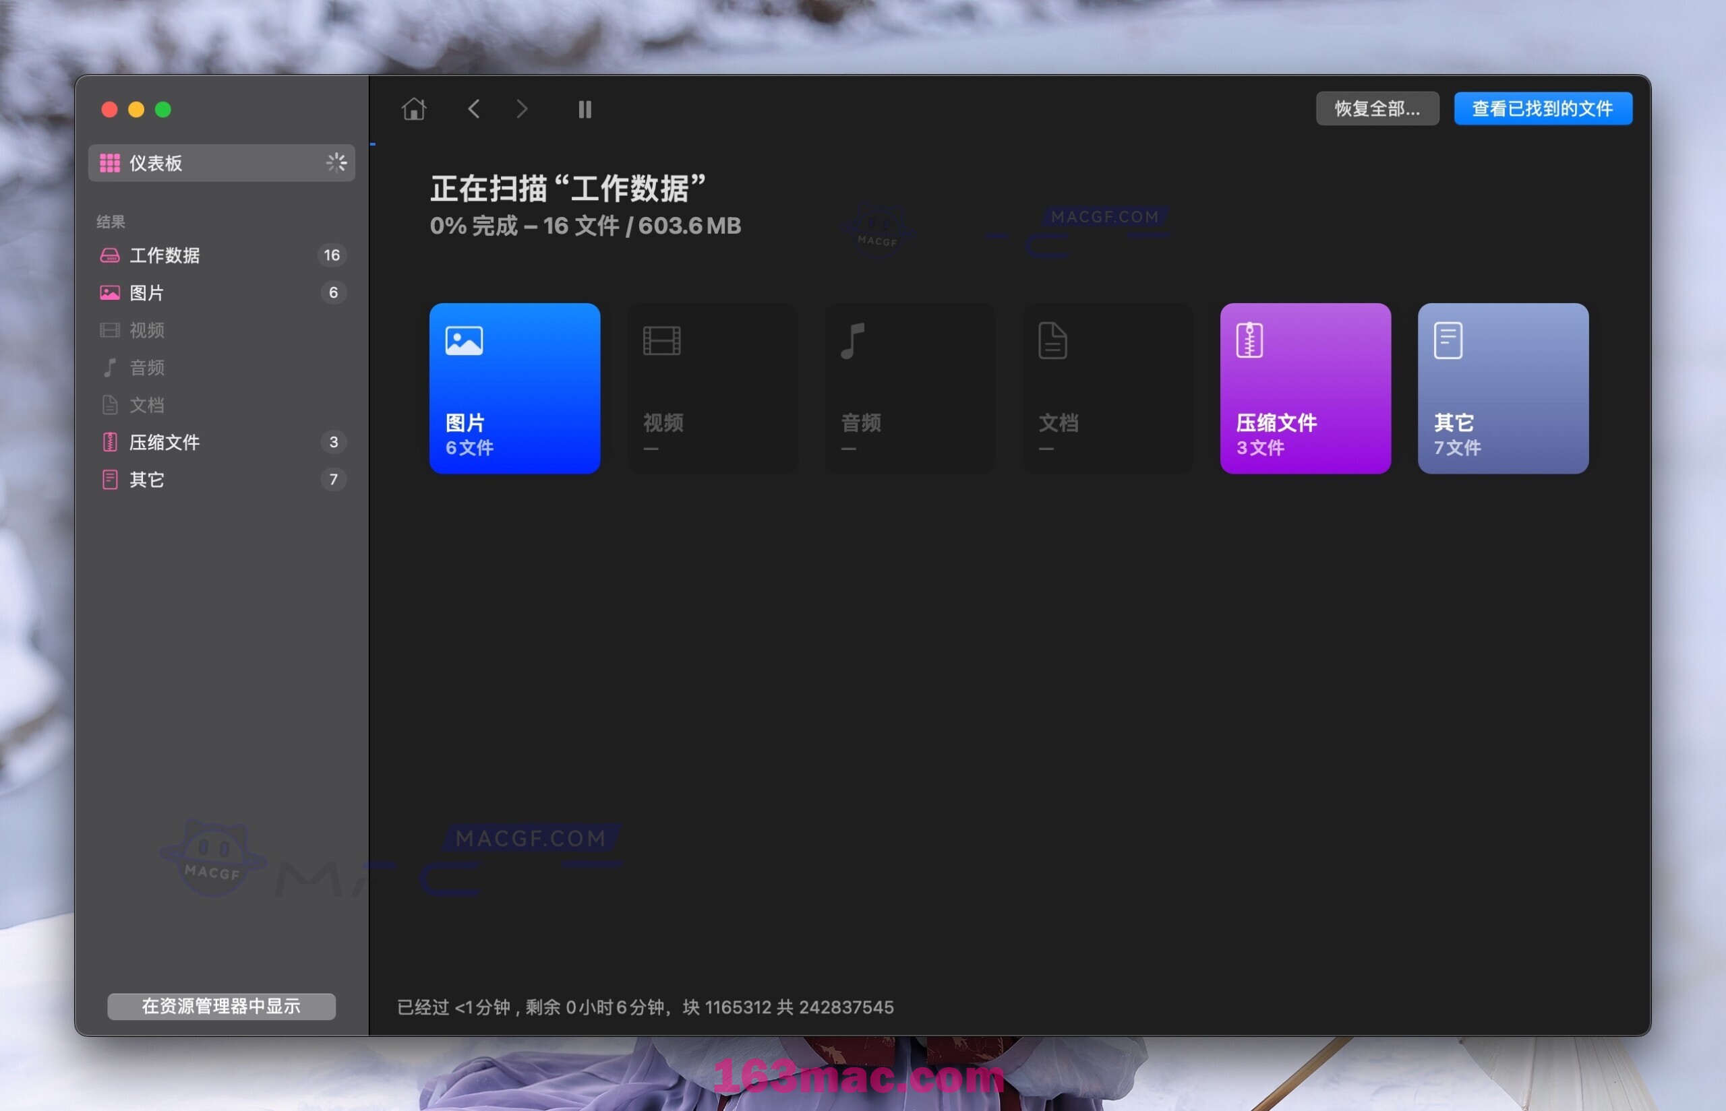
Task: Click the image icon on 图片 card
Action: pos(464,340)
